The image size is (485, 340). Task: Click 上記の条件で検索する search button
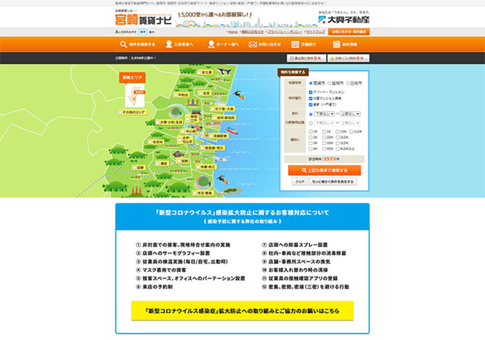[x=324, y=170]
